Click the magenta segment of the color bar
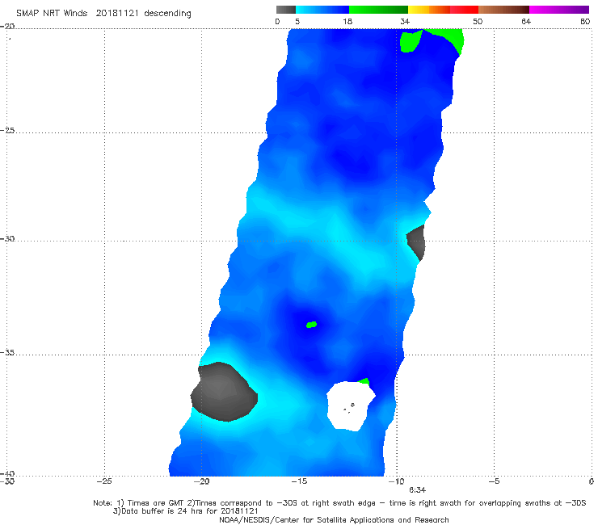The height and width of the screenshot is (525, 598). (559, 10)
